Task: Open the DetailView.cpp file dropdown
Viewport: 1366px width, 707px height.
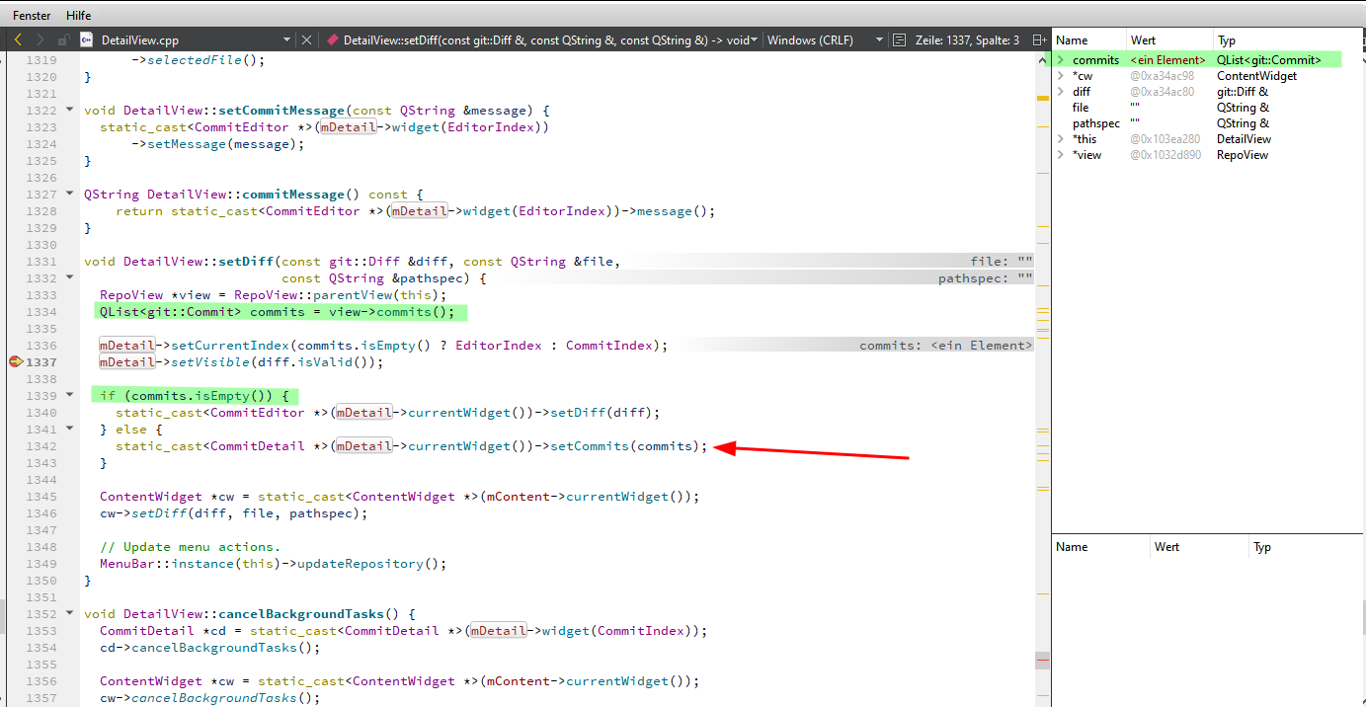Action: pyautogui.click(x=286, y=40)
